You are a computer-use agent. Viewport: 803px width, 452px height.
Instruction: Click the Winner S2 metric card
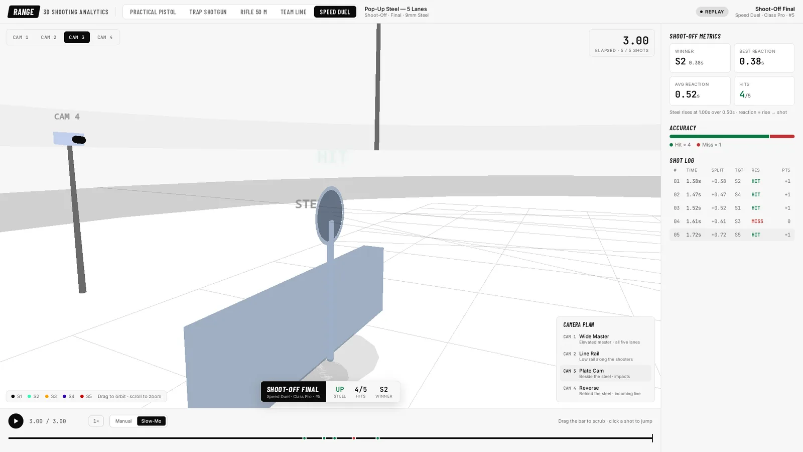[700, 58]
